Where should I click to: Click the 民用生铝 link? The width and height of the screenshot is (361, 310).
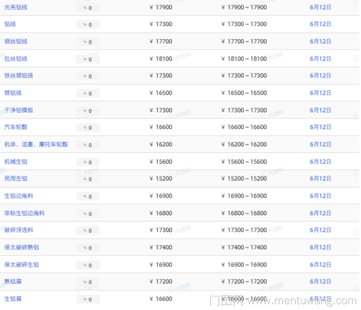point(16,179)
